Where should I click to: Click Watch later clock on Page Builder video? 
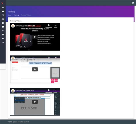coord(48,90)
